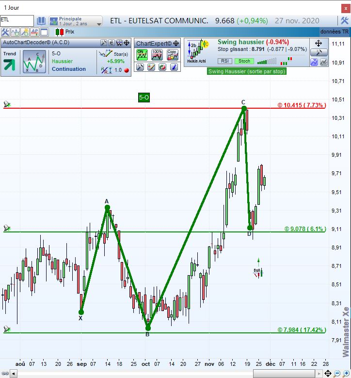This screenshot has height=378, width=351.
Task: Click the green strength bars gauge
Action: pos(267,62)
